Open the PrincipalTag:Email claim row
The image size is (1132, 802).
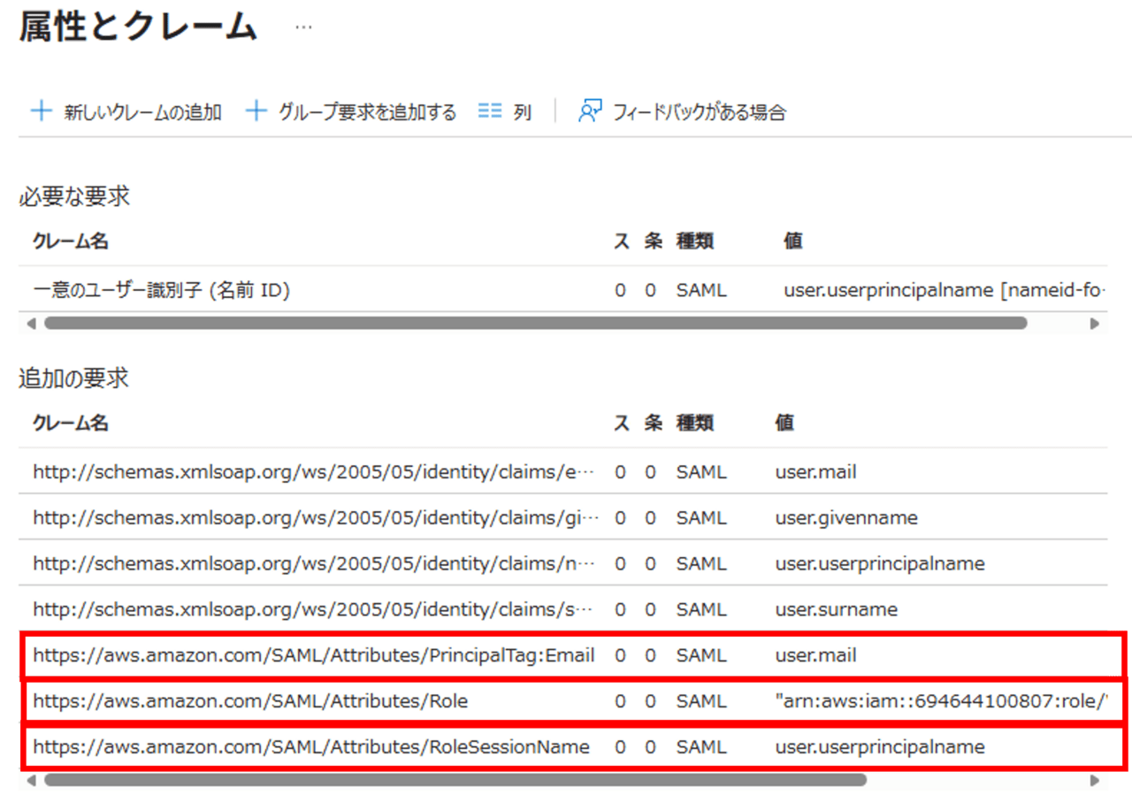(313, 655)
